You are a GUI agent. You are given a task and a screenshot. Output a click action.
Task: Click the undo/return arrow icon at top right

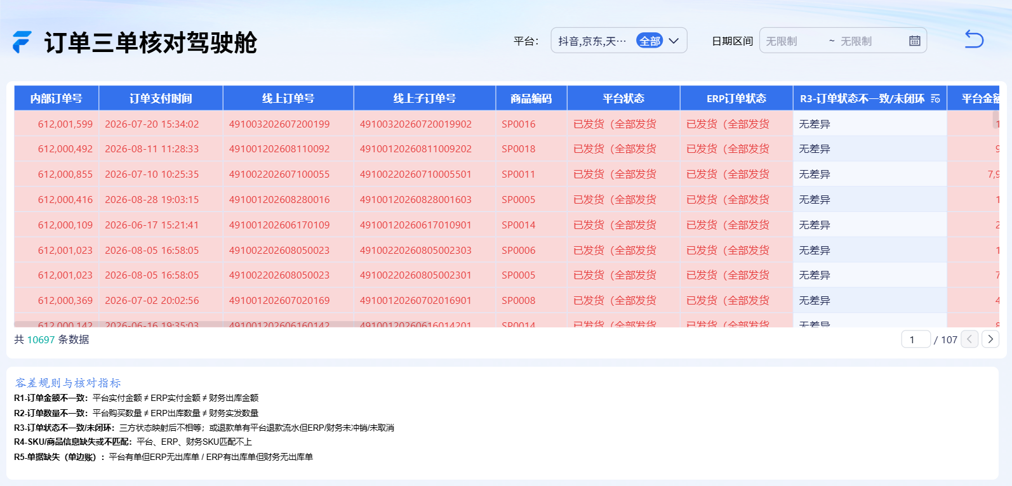click(974, 39)
